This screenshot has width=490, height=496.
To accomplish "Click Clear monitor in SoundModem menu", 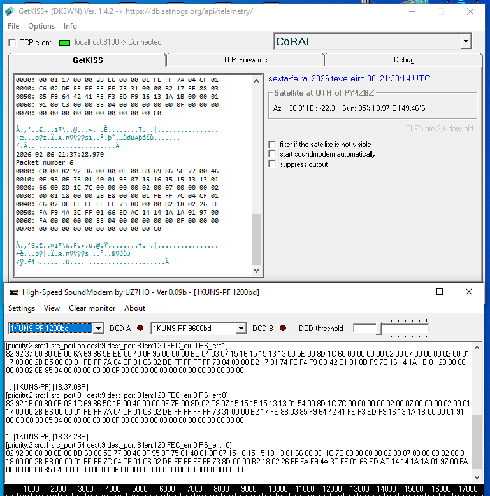I will [92, 308].
